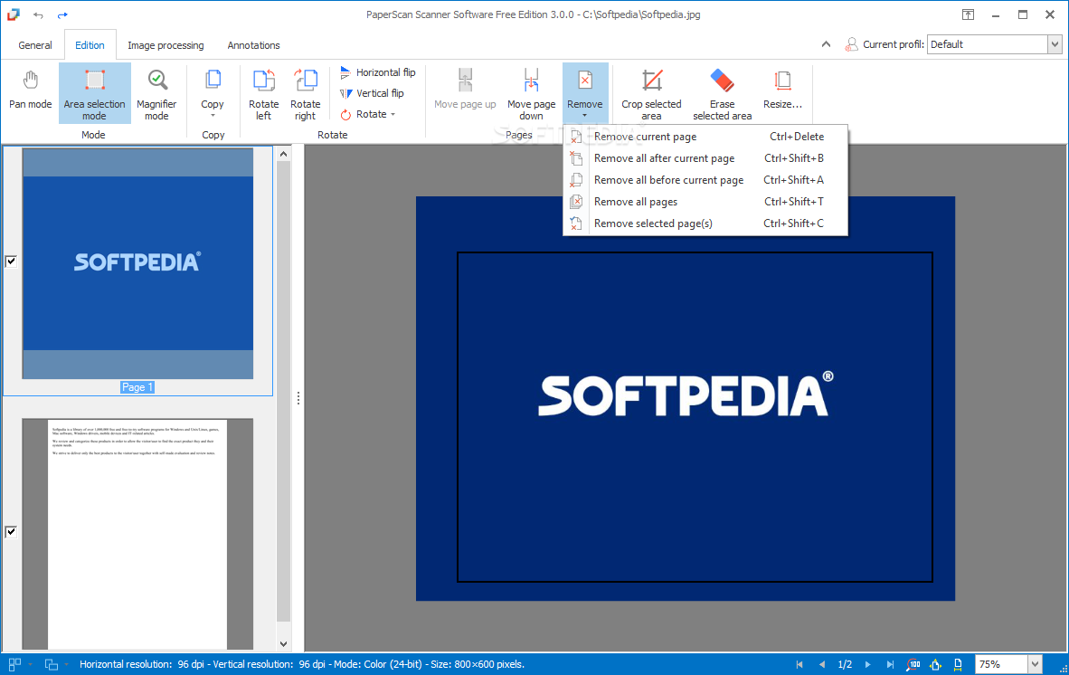Apply Vertical flip

[x=373, y=93]
